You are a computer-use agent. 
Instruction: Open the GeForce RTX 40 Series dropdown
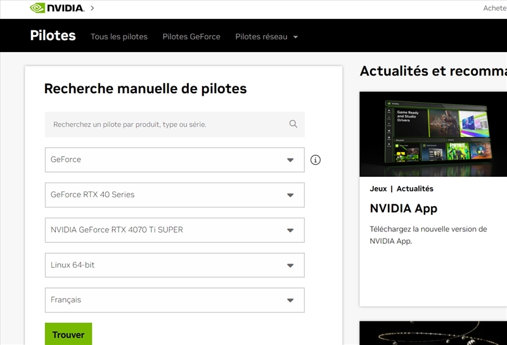point(175,195)
